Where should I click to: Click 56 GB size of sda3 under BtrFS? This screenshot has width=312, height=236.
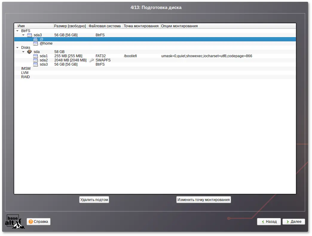pyautogui.click(x=66, y=35)
